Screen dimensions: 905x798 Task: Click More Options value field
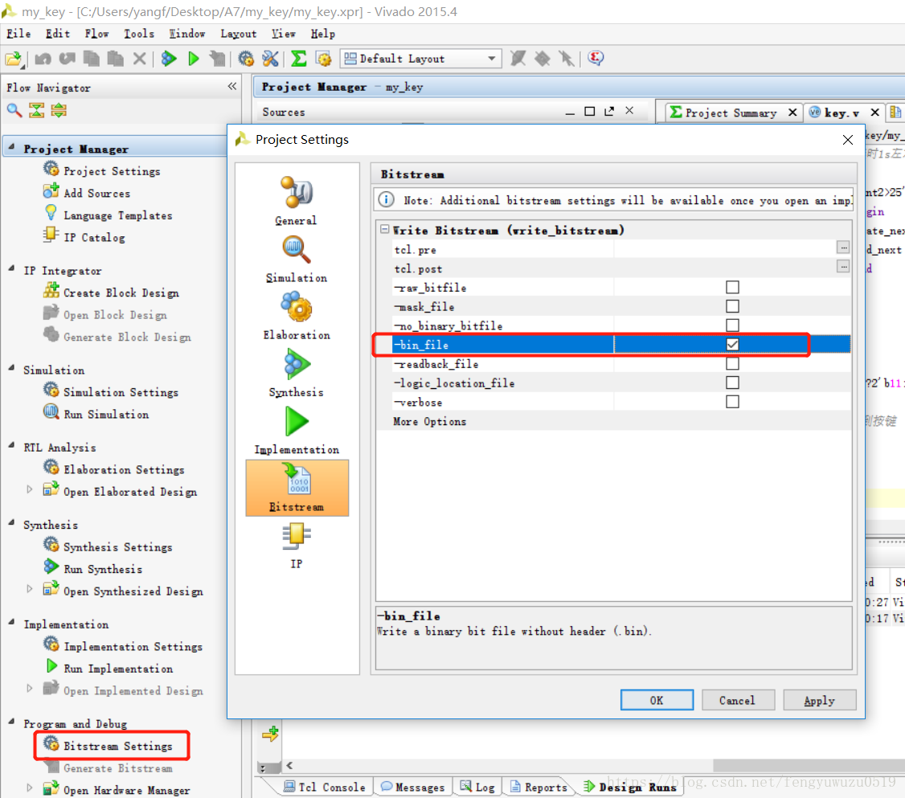tap(732, 421)
